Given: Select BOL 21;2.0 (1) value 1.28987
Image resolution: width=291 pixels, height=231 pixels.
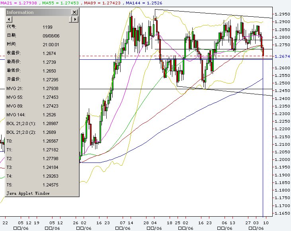Looking at the screenshot, I should [x=51, y=123].
